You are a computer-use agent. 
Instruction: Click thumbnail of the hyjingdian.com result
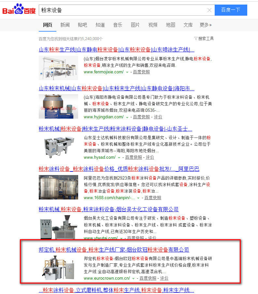(x=58, y=106)
